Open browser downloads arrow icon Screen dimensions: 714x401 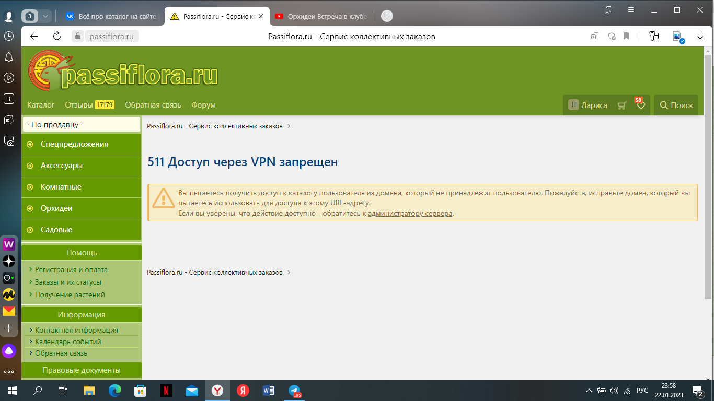point(700,36)
